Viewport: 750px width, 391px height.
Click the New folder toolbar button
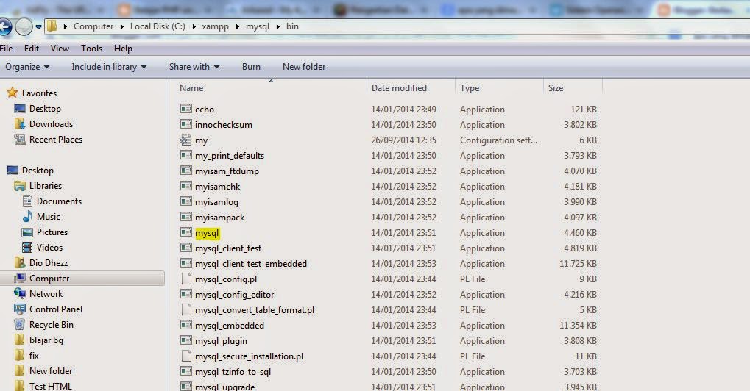point(304,67)
